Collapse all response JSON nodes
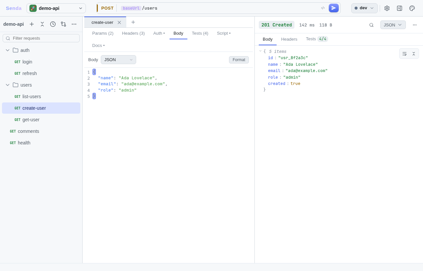Viewport: 423px width, 271px height. point(414,54)
